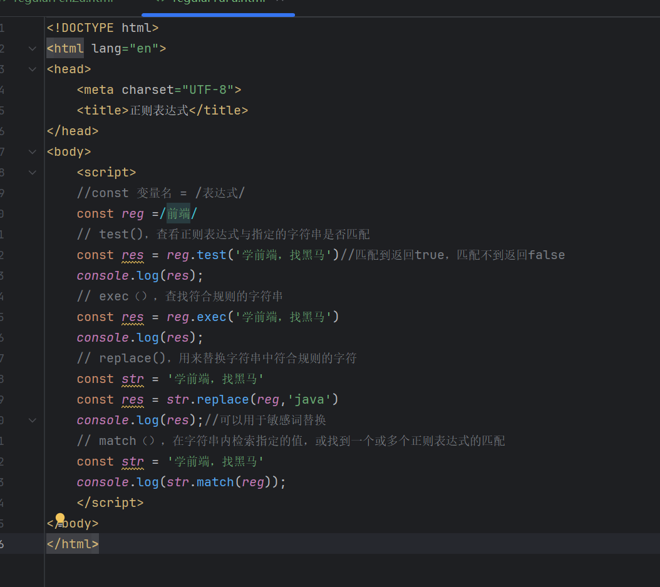This screenshot has height=587, width=660.
Task: Click console.log(str.match(reg)) line
Action: tap(181, 482)
